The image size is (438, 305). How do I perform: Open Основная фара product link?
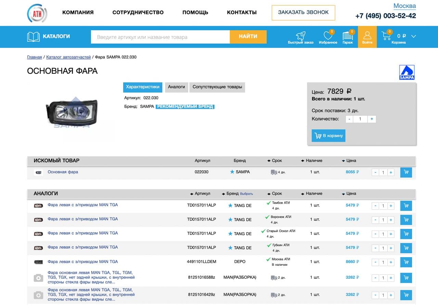pos(63,172)
